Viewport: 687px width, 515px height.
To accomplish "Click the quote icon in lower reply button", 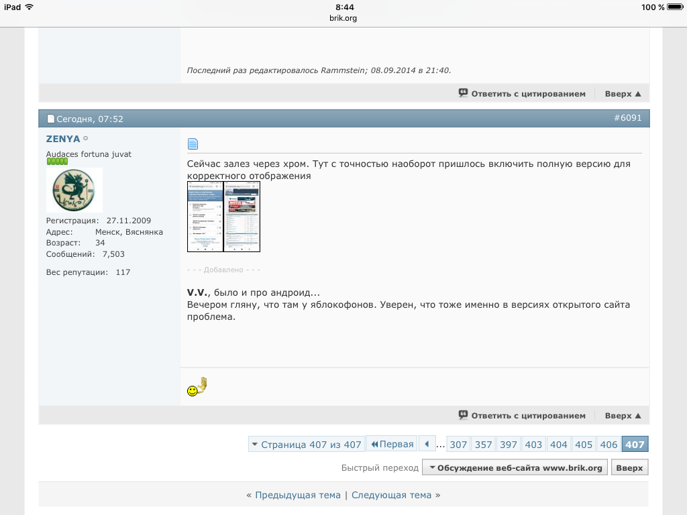I will pos(463,415).
